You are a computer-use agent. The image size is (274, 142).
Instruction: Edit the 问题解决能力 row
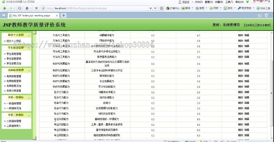(247, 35)
